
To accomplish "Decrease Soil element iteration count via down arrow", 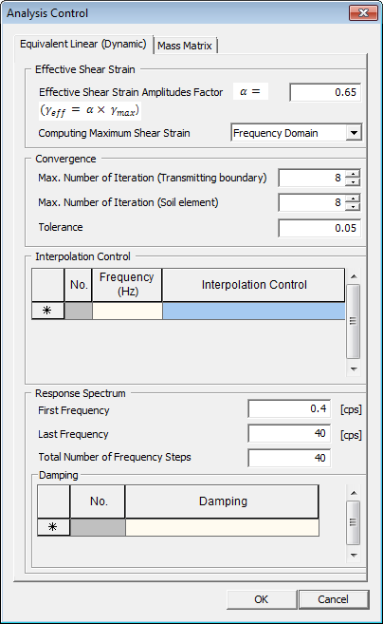I will [353, 206].
